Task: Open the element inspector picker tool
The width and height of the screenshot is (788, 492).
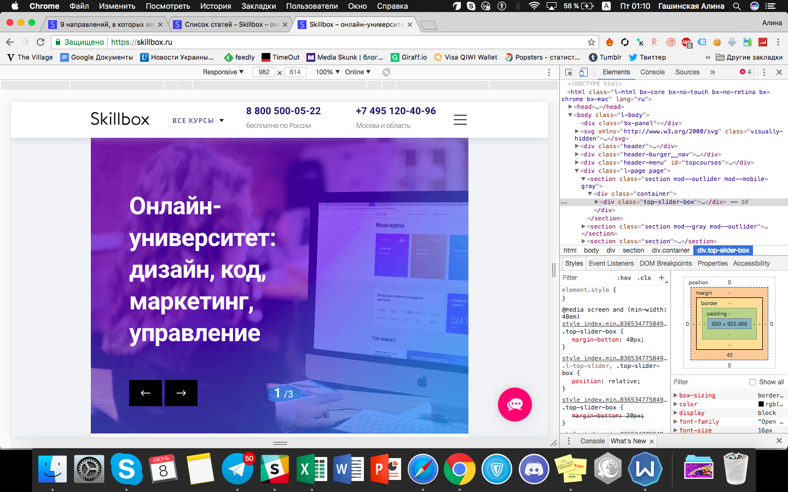Action: (569, 72)
